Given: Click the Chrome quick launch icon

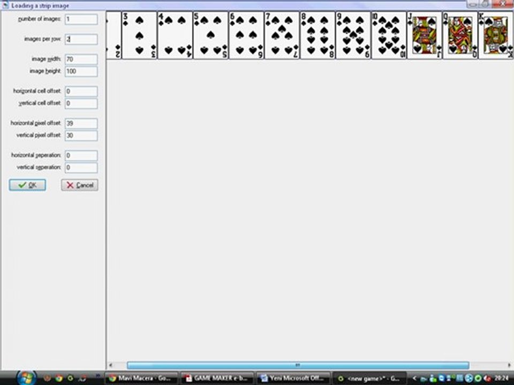Looking at the screenshot, I should pyautogui.click(x=59, y=378).
